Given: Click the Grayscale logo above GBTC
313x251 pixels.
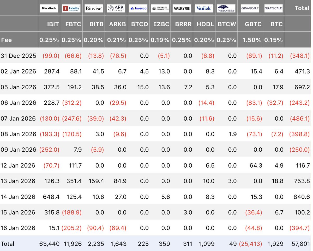Looking at the screenshot, I should pos(250,8).
